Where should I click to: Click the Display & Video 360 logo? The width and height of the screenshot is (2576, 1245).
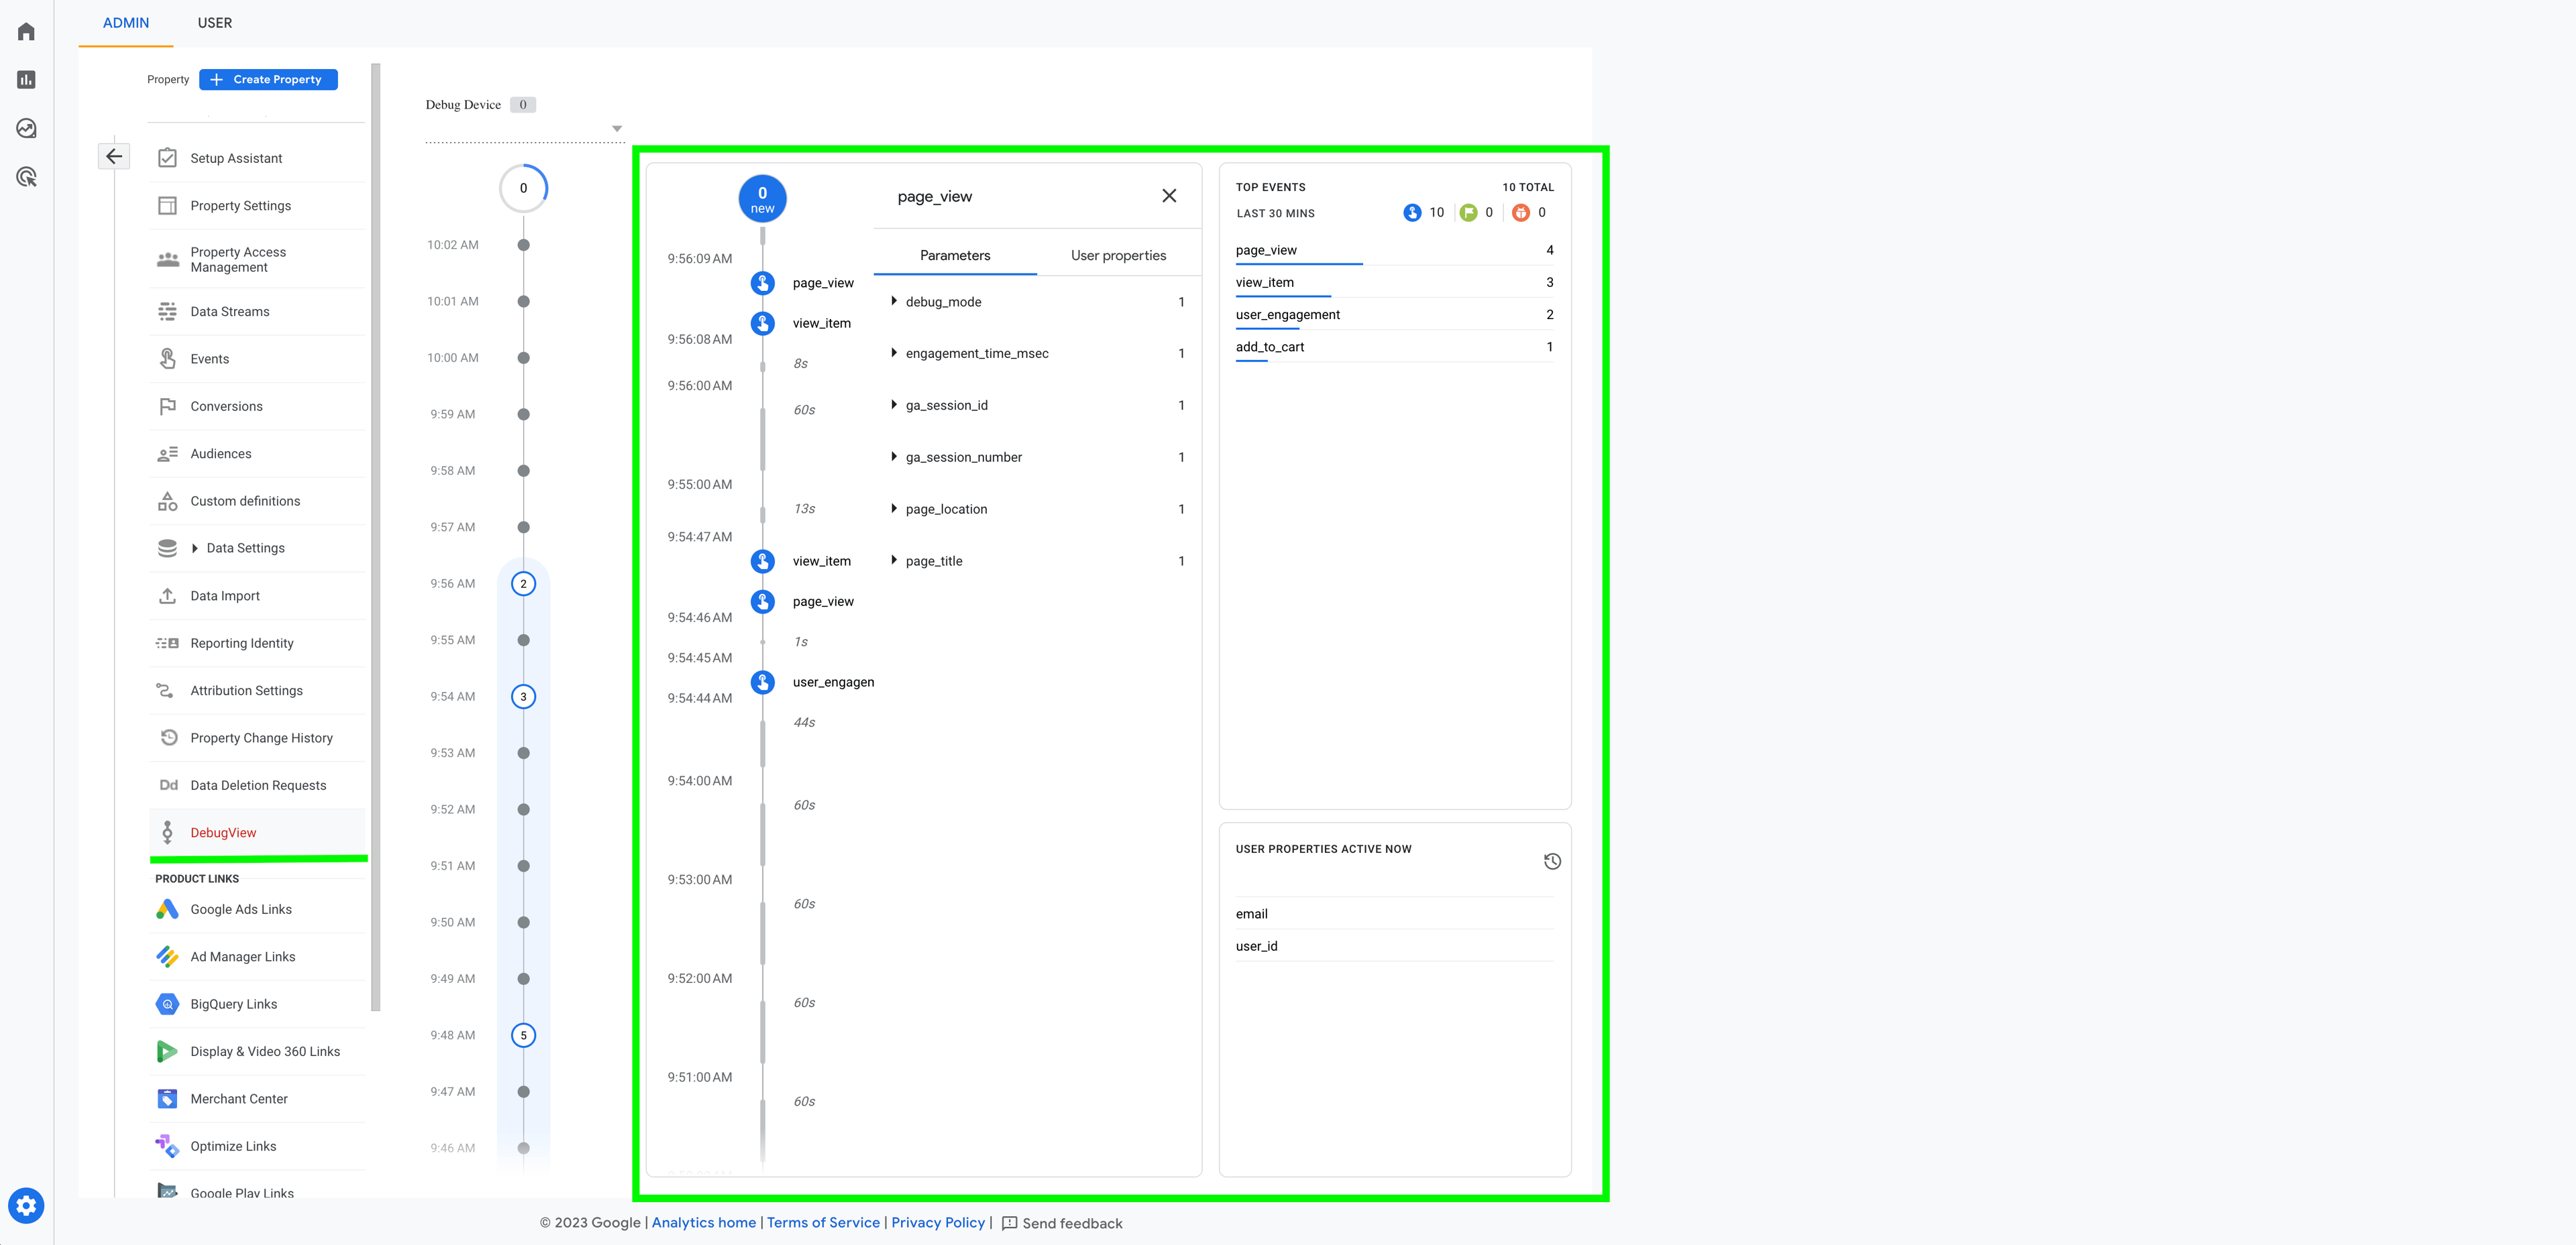click(167, 1052)
